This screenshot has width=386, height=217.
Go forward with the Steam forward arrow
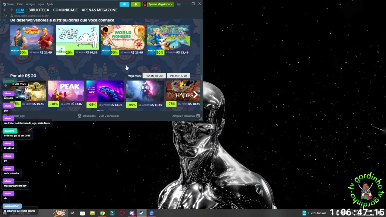coord(11,10)
